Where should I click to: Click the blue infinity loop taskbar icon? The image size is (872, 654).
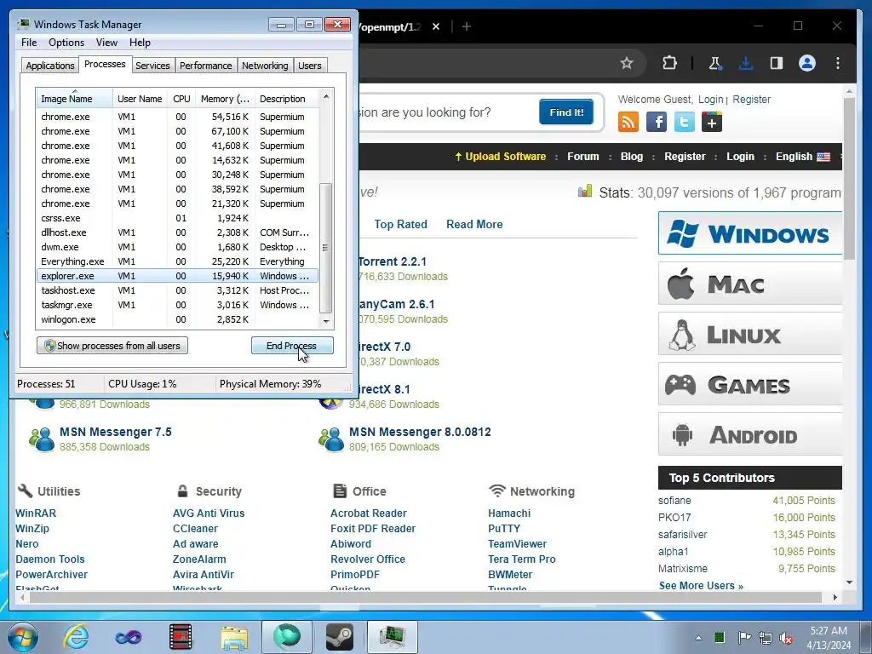[129, 637]
